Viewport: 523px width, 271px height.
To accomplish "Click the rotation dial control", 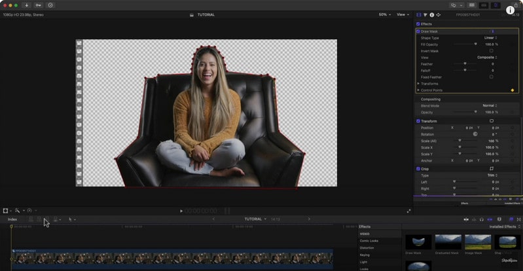I will (x=475, y=134).
